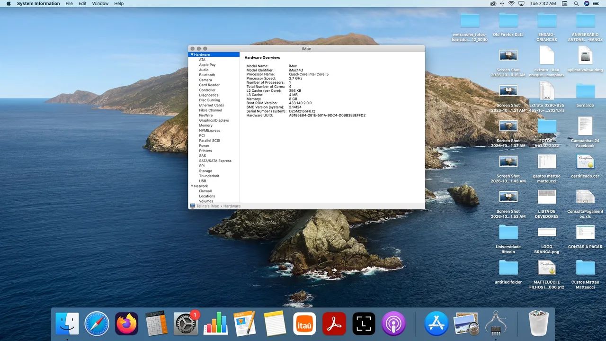Image resolution: width=606 pixels, height=341 pixels.
Task: Open Finder from the Dock
Action: [x=67, y=324]
